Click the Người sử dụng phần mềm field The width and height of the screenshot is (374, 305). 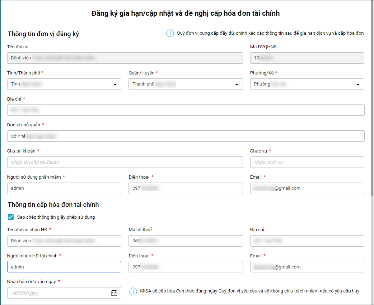click(x=64, y=188)
